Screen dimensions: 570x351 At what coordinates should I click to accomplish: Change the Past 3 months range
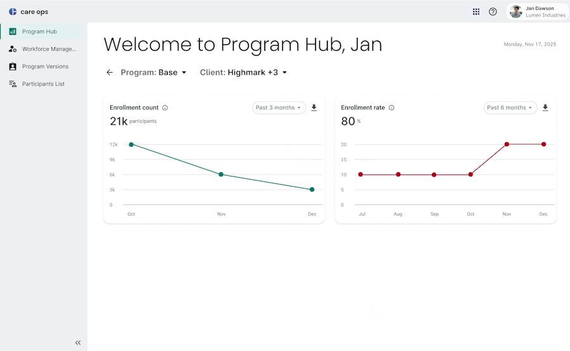point(279,108)
